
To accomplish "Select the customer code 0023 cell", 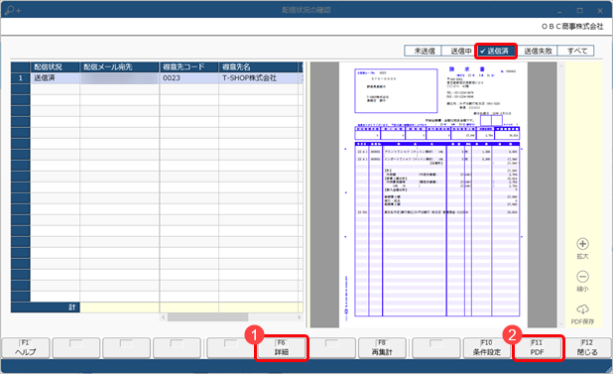I will pyautogui.click(x=189, y=78).
